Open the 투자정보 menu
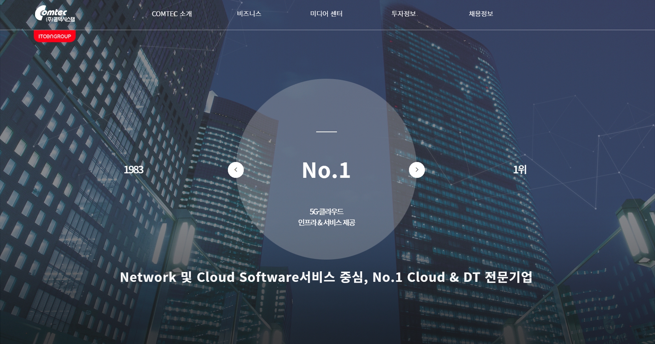Viewport: 655px width, 344px height. click(x=404, y=14)
